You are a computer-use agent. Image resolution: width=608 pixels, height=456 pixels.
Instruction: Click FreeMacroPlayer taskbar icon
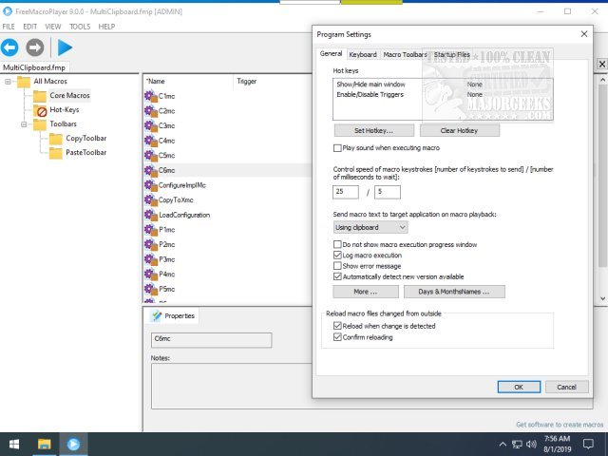73,445
